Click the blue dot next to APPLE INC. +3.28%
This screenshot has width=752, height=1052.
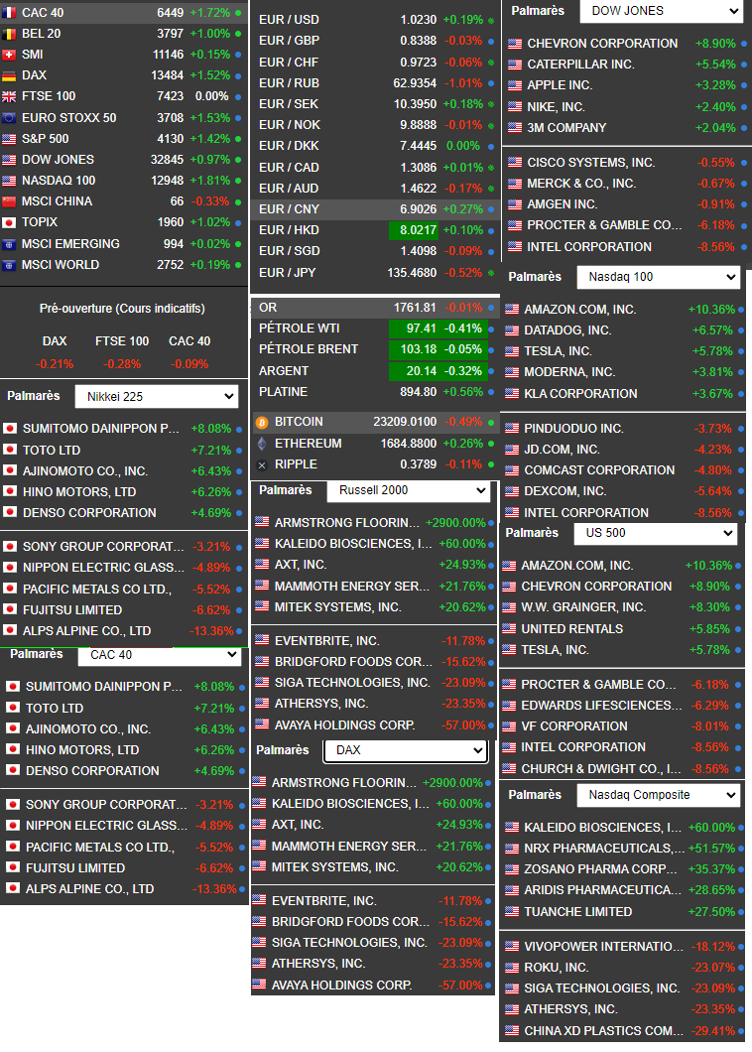pyautogui.click(x=743, y=85)
